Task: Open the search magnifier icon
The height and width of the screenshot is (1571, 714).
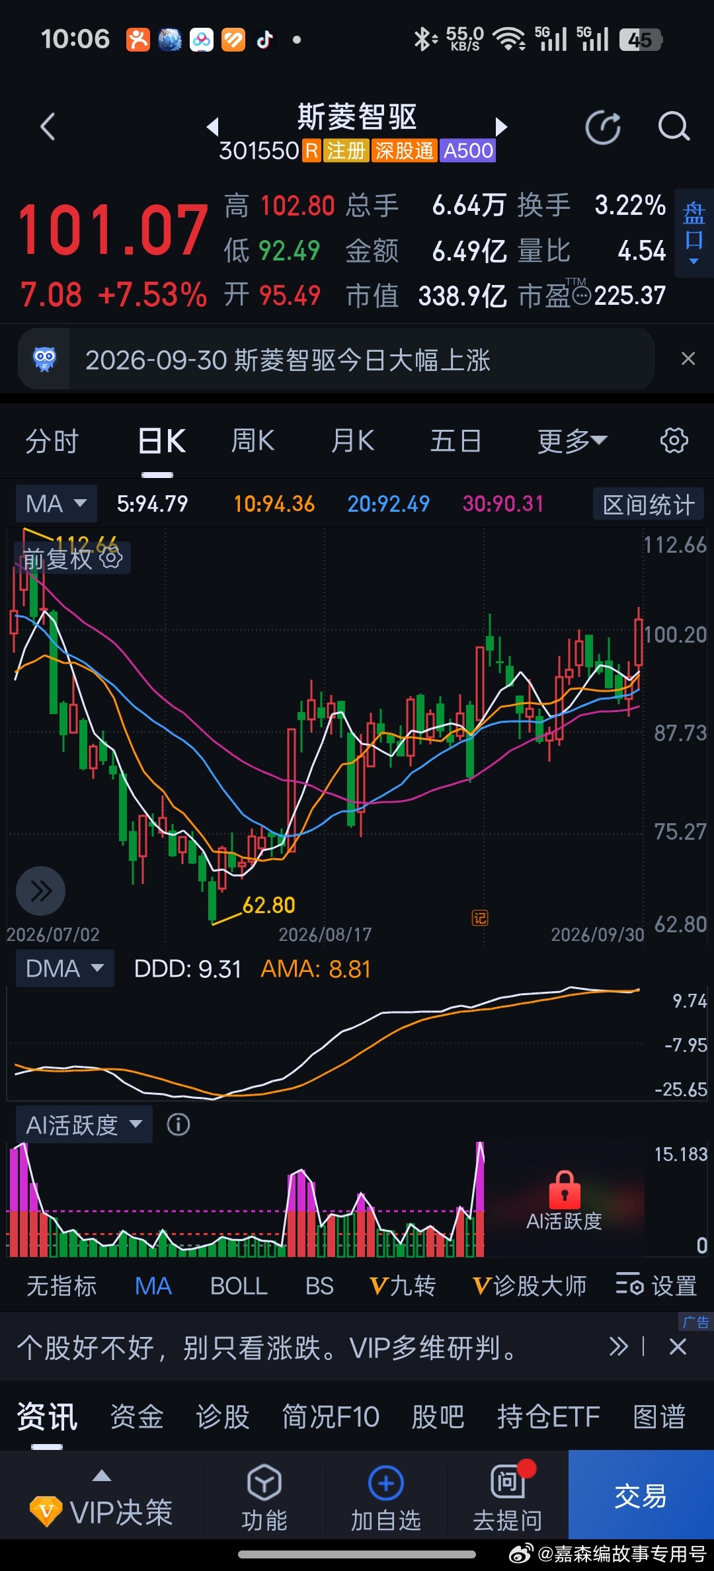Action: (x=674, y=126)
